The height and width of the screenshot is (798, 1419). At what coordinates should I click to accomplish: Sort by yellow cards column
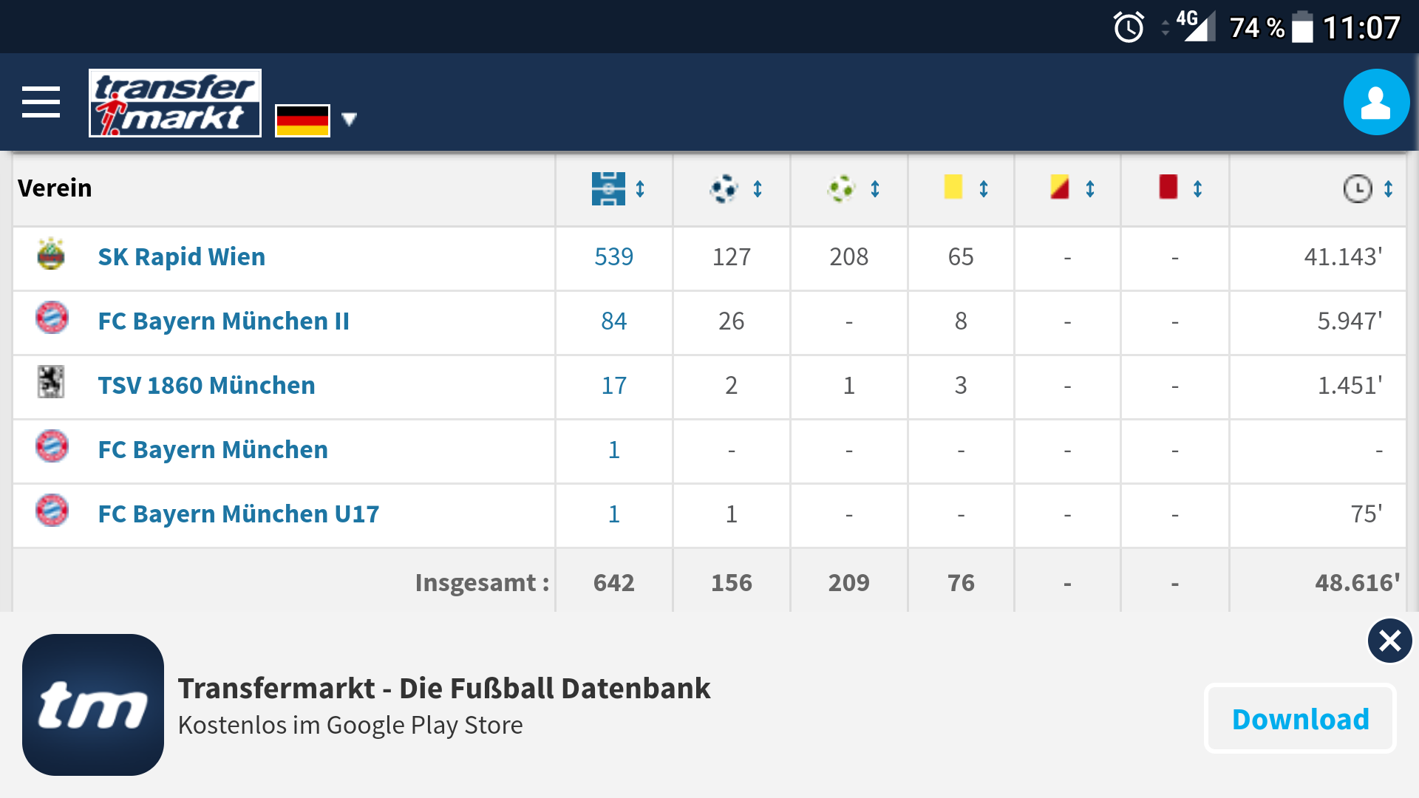(x=965, y=187)
